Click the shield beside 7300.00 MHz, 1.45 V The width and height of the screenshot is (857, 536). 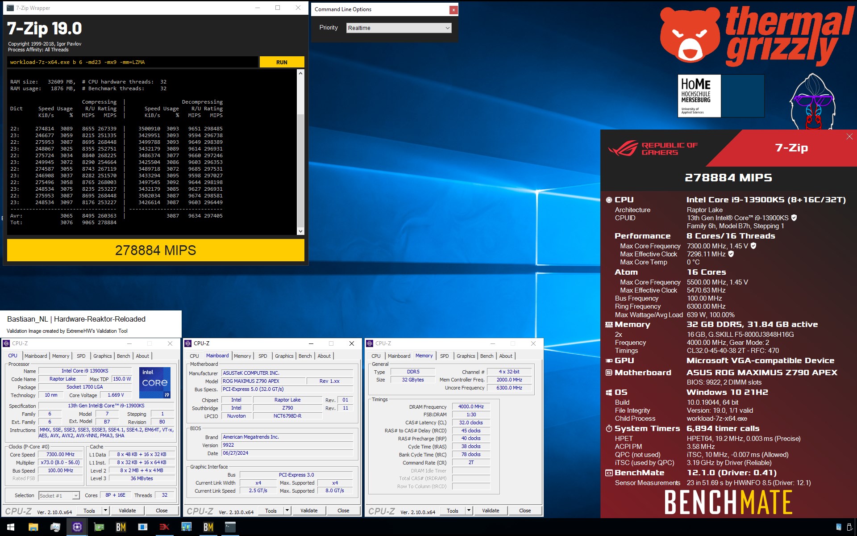pos(753,246)
